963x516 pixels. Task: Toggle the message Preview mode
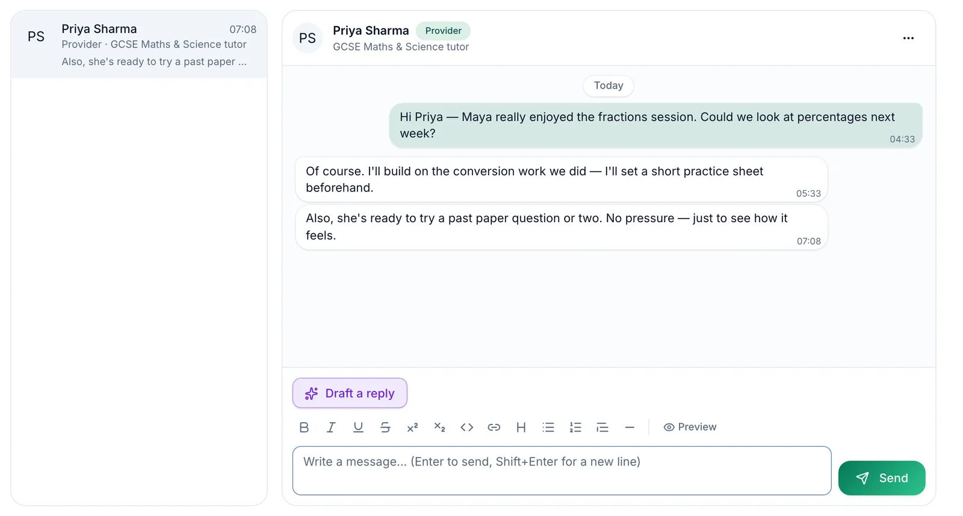[690, 427]
